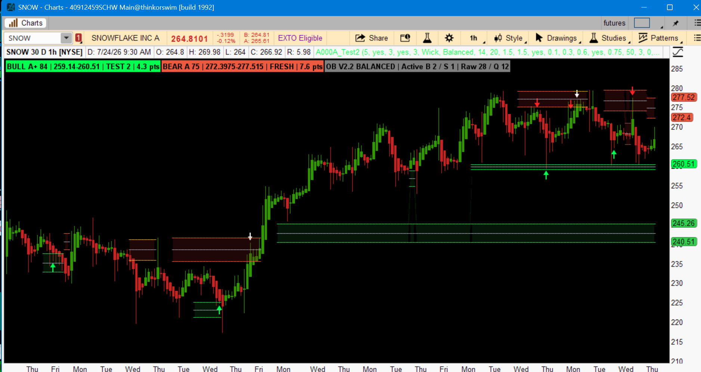Viewport: 701px width, 372px height.
Task: Open the toolbar list menu icon beside Patterns
Action: pos(697,38)
